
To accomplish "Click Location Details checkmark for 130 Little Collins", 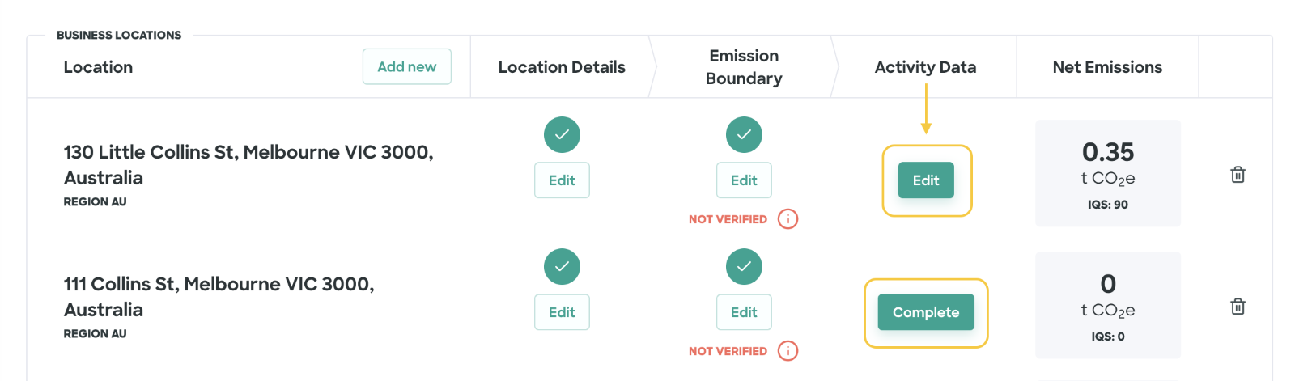I will pyautogui.click(x=562, y=134).
